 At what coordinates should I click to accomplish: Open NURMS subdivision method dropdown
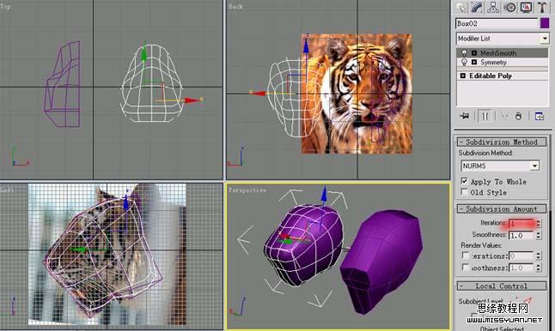(500, 165)
